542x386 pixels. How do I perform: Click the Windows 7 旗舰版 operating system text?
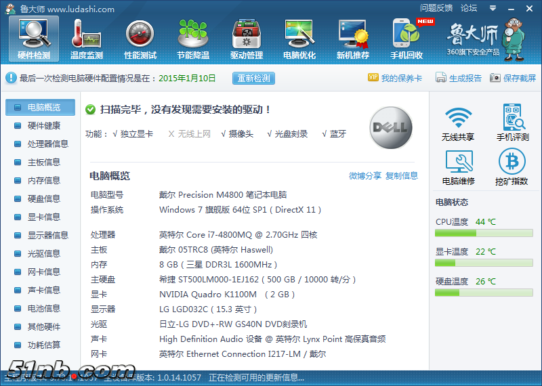(x=241, y=210)
